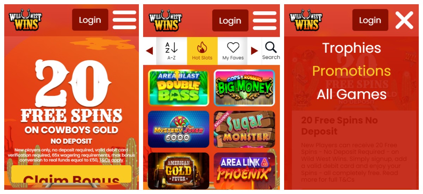
Task: Open the My Faves heart filter
Action: [x=233, y=51]
